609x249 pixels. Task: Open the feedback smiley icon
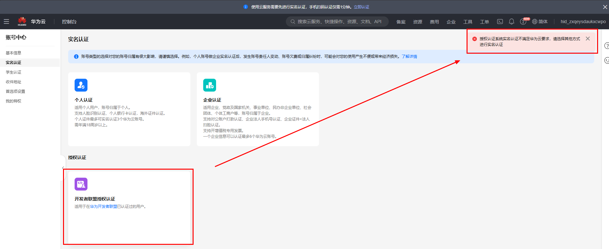[x=607, y=60]
